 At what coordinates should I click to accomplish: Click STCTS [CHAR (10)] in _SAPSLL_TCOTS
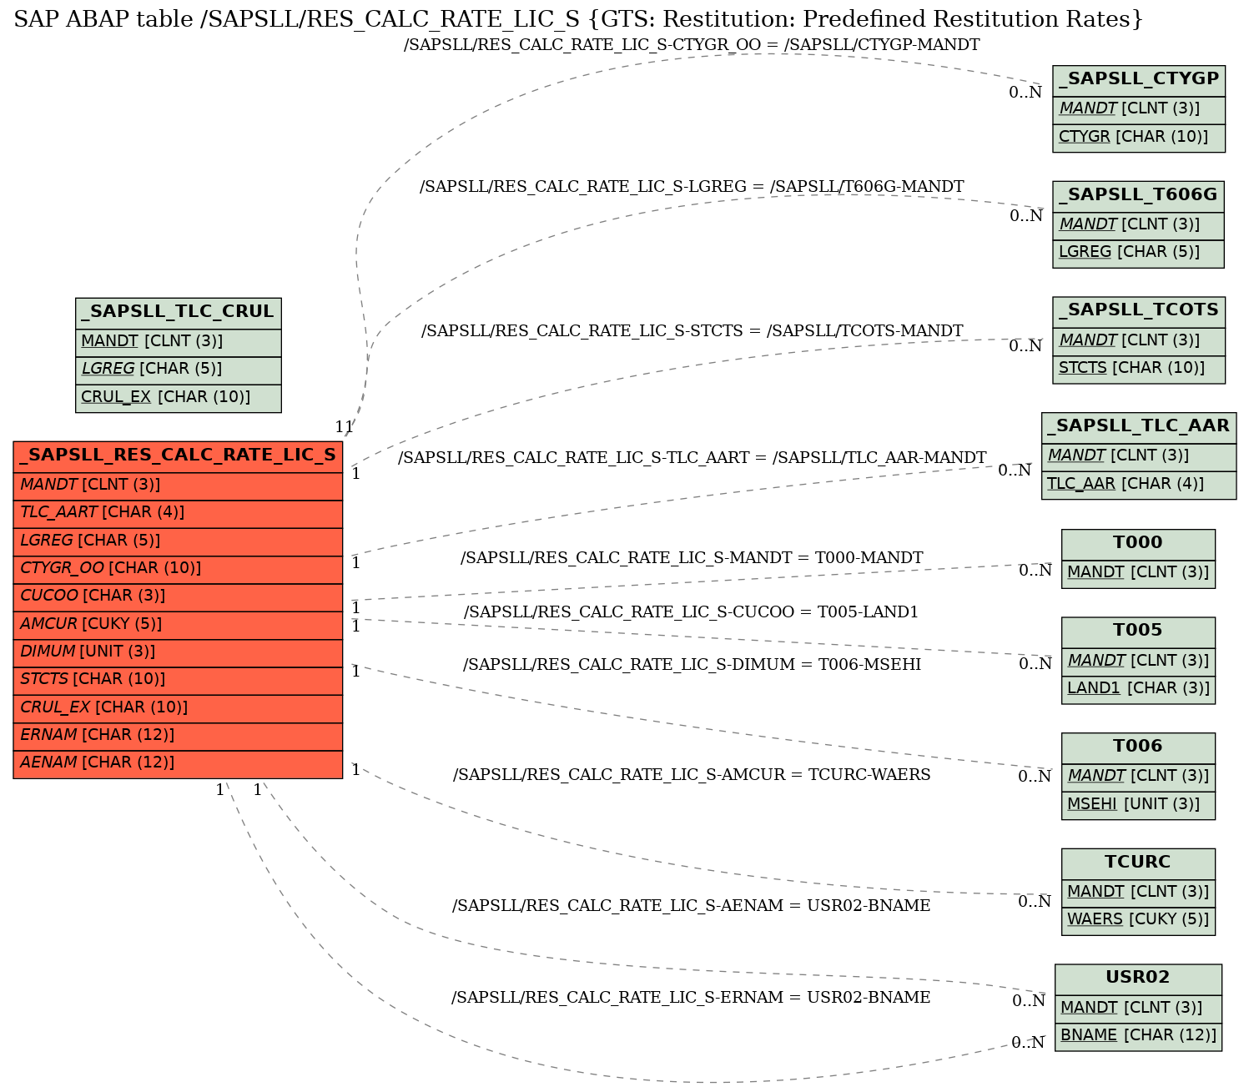[x=1139, y=369]
